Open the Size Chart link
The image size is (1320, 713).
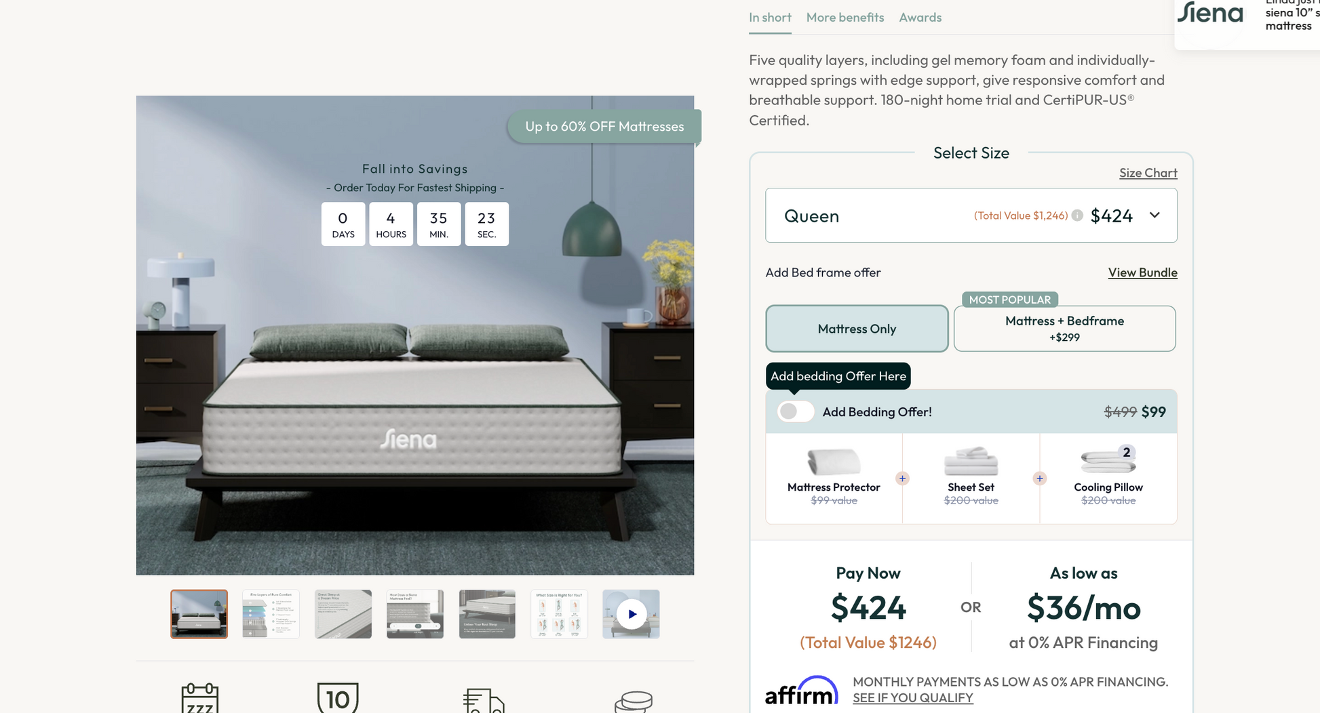click(1148, 173)
